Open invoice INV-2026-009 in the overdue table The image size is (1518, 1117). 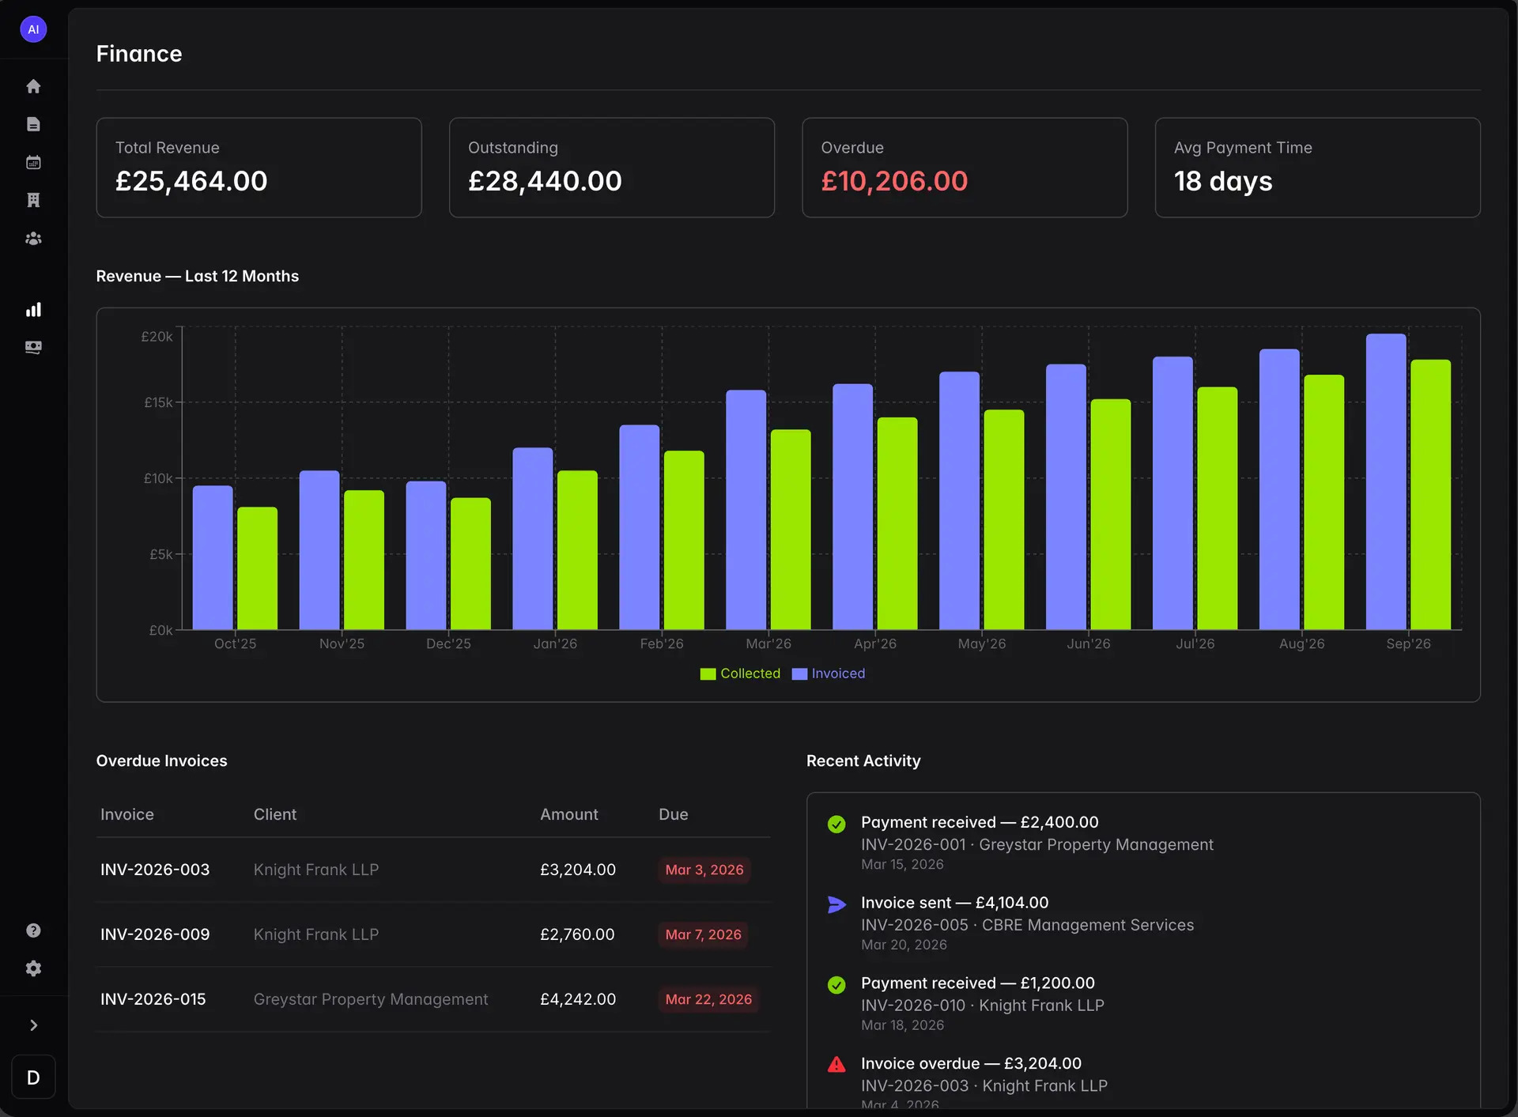point(155,934)
